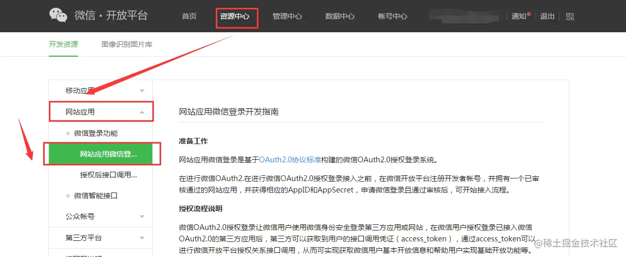
Task: Collapse 网站应用 section arrow
Action: click(142, 112)
